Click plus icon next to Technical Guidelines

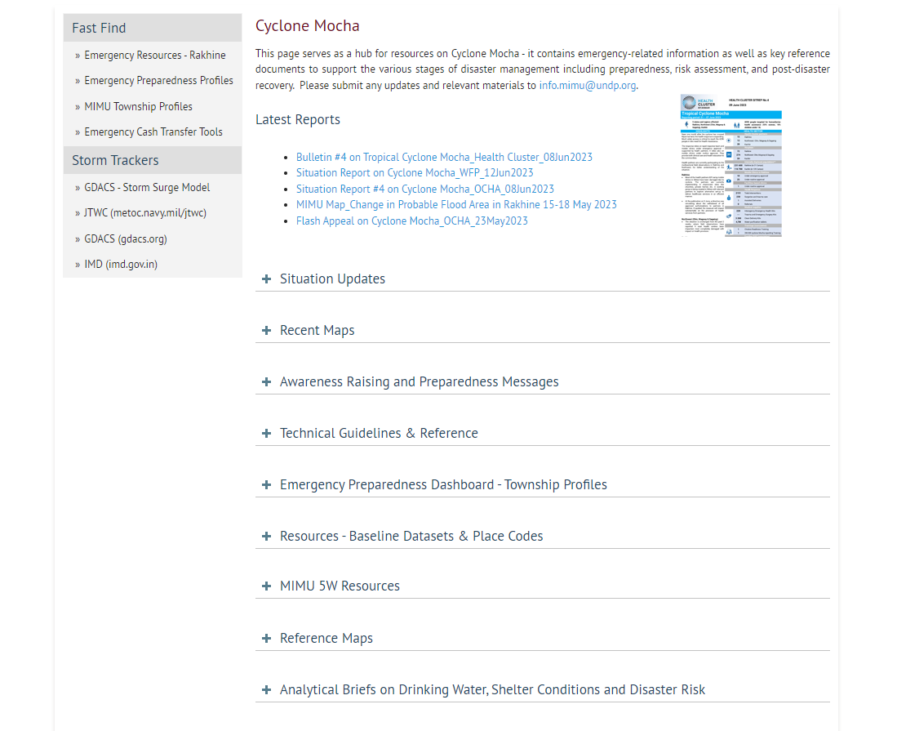coord(266,434)
